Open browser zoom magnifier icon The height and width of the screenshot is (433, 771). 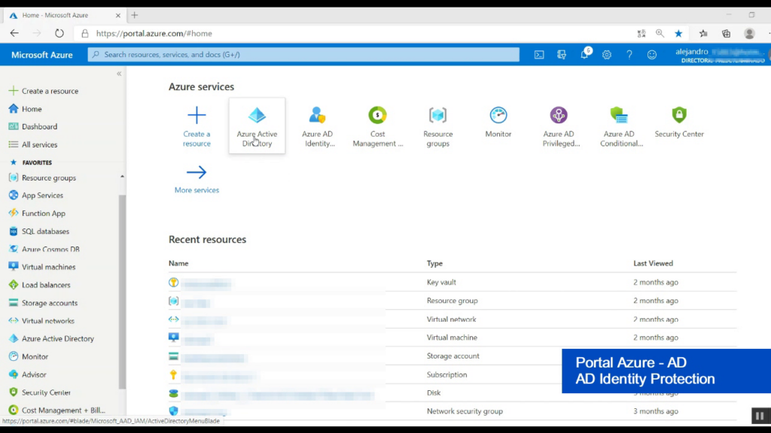pos(660,33)
